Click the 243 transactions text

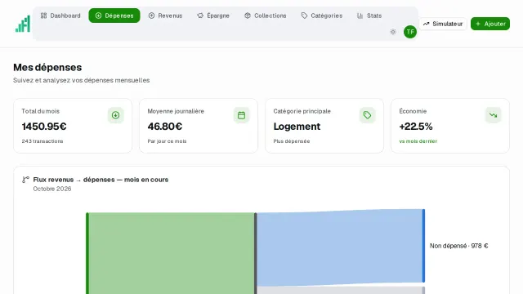tap(42, 141)
